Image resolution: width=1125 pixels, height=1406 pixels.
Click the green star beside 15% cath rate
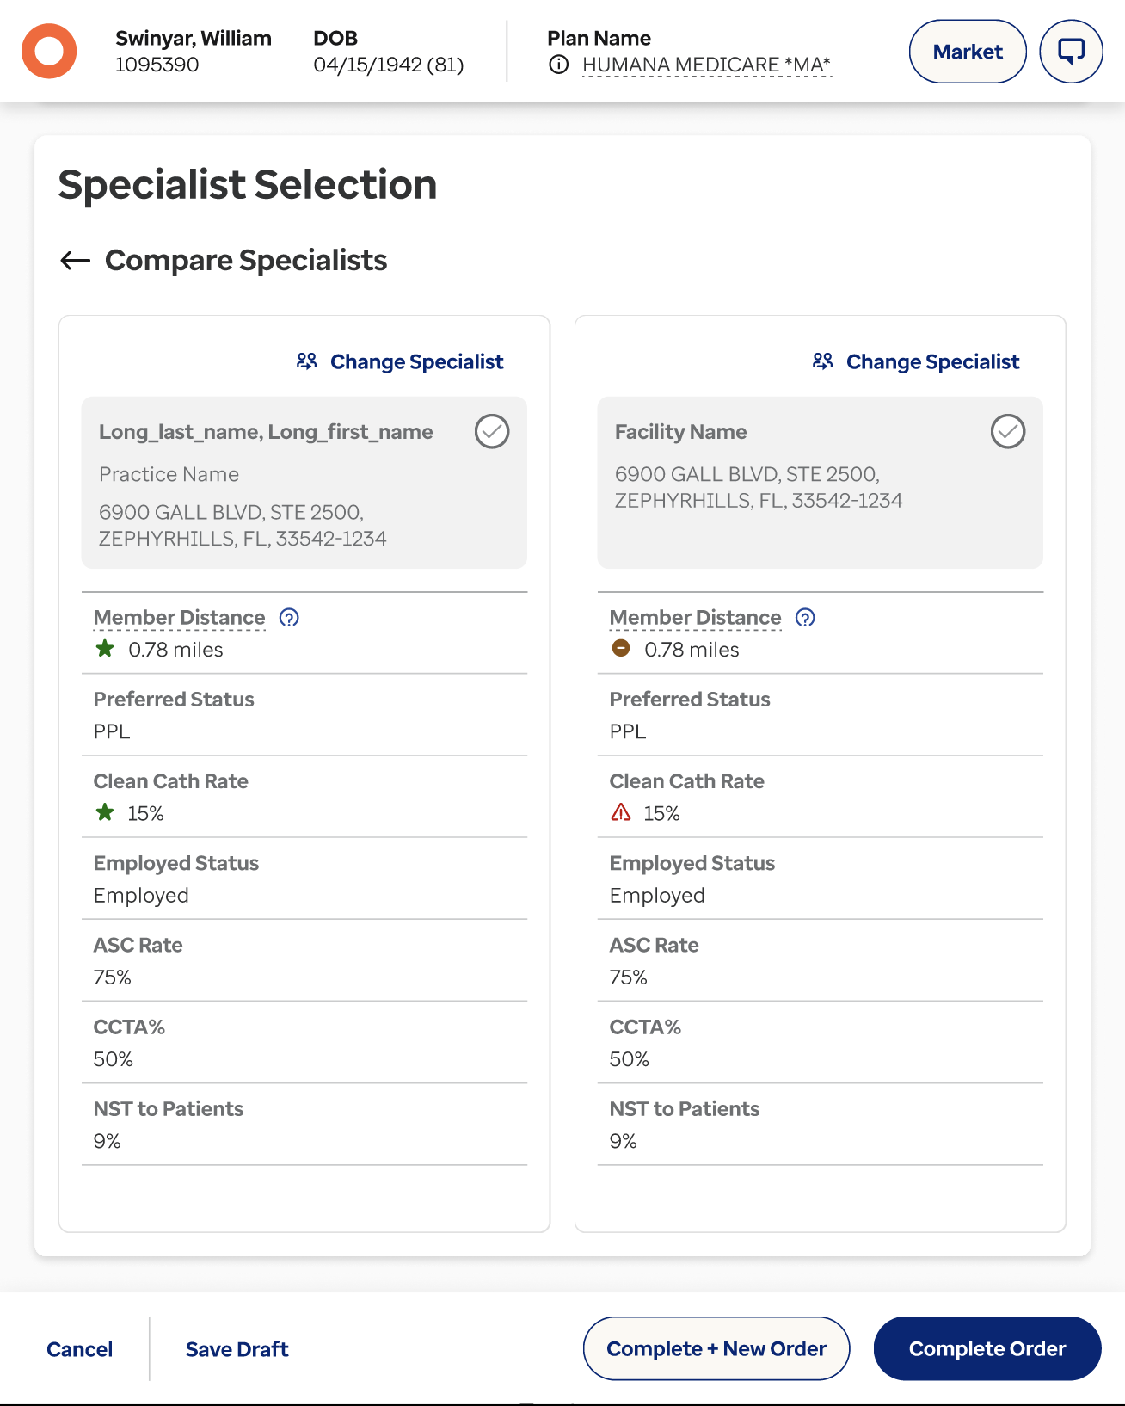[x=105, y=812]
